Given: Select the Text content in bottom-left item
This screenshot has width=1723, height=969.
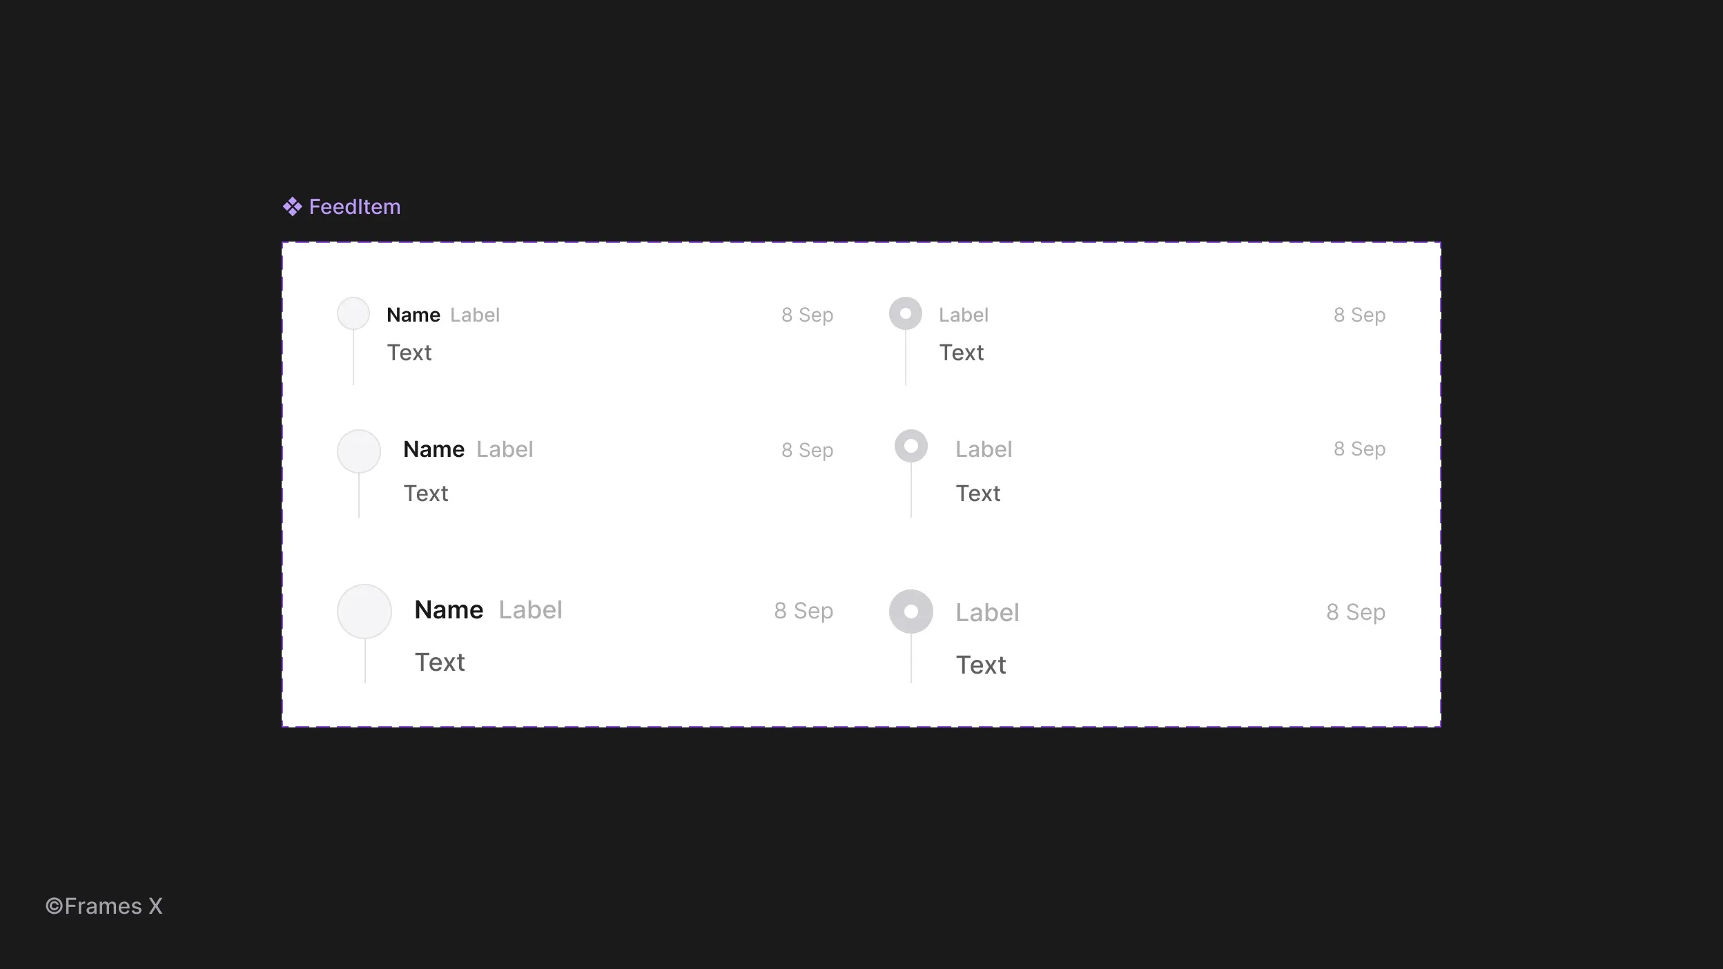Looking at the screenshot, I should tap(439, 660).
